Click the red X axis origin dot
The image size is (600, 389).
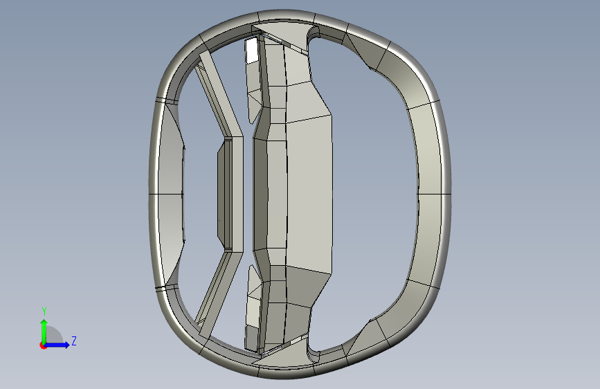tap(43, 345)
